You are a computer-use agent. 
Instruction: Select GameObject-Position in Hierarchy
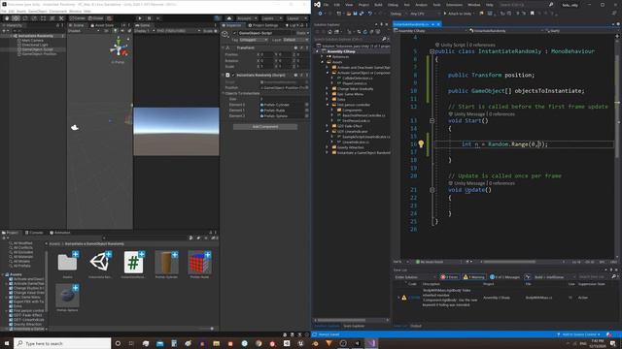(x=39, y=54)
